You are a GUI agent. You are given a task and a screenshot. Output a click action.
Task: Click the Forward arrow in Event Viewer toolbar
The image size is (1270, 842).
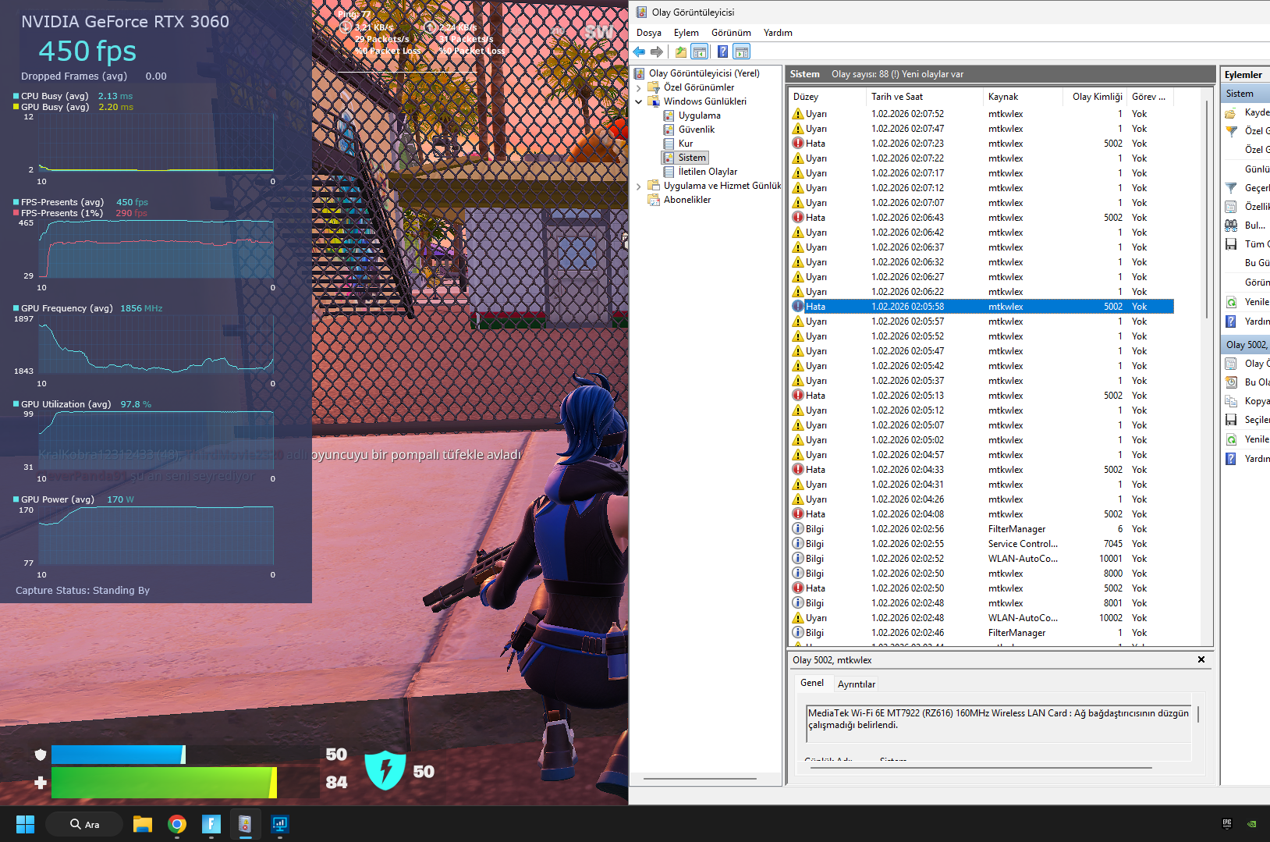(x=657, y=52)
